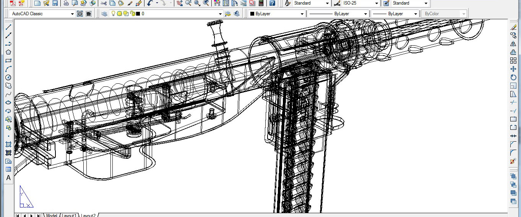The height and width of the screenshot is (217, 521).
Task: Open the ByLayer lineweight dropdown
Action: pyautogui.click(x=416, y=14)
